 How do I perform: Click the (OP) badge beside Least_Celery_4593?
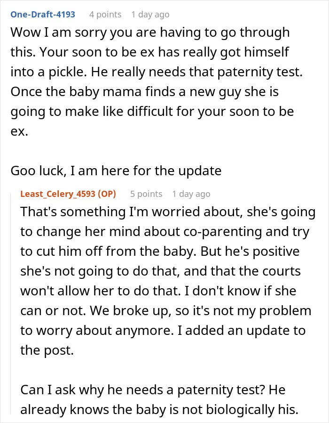[x=107, y=194]
